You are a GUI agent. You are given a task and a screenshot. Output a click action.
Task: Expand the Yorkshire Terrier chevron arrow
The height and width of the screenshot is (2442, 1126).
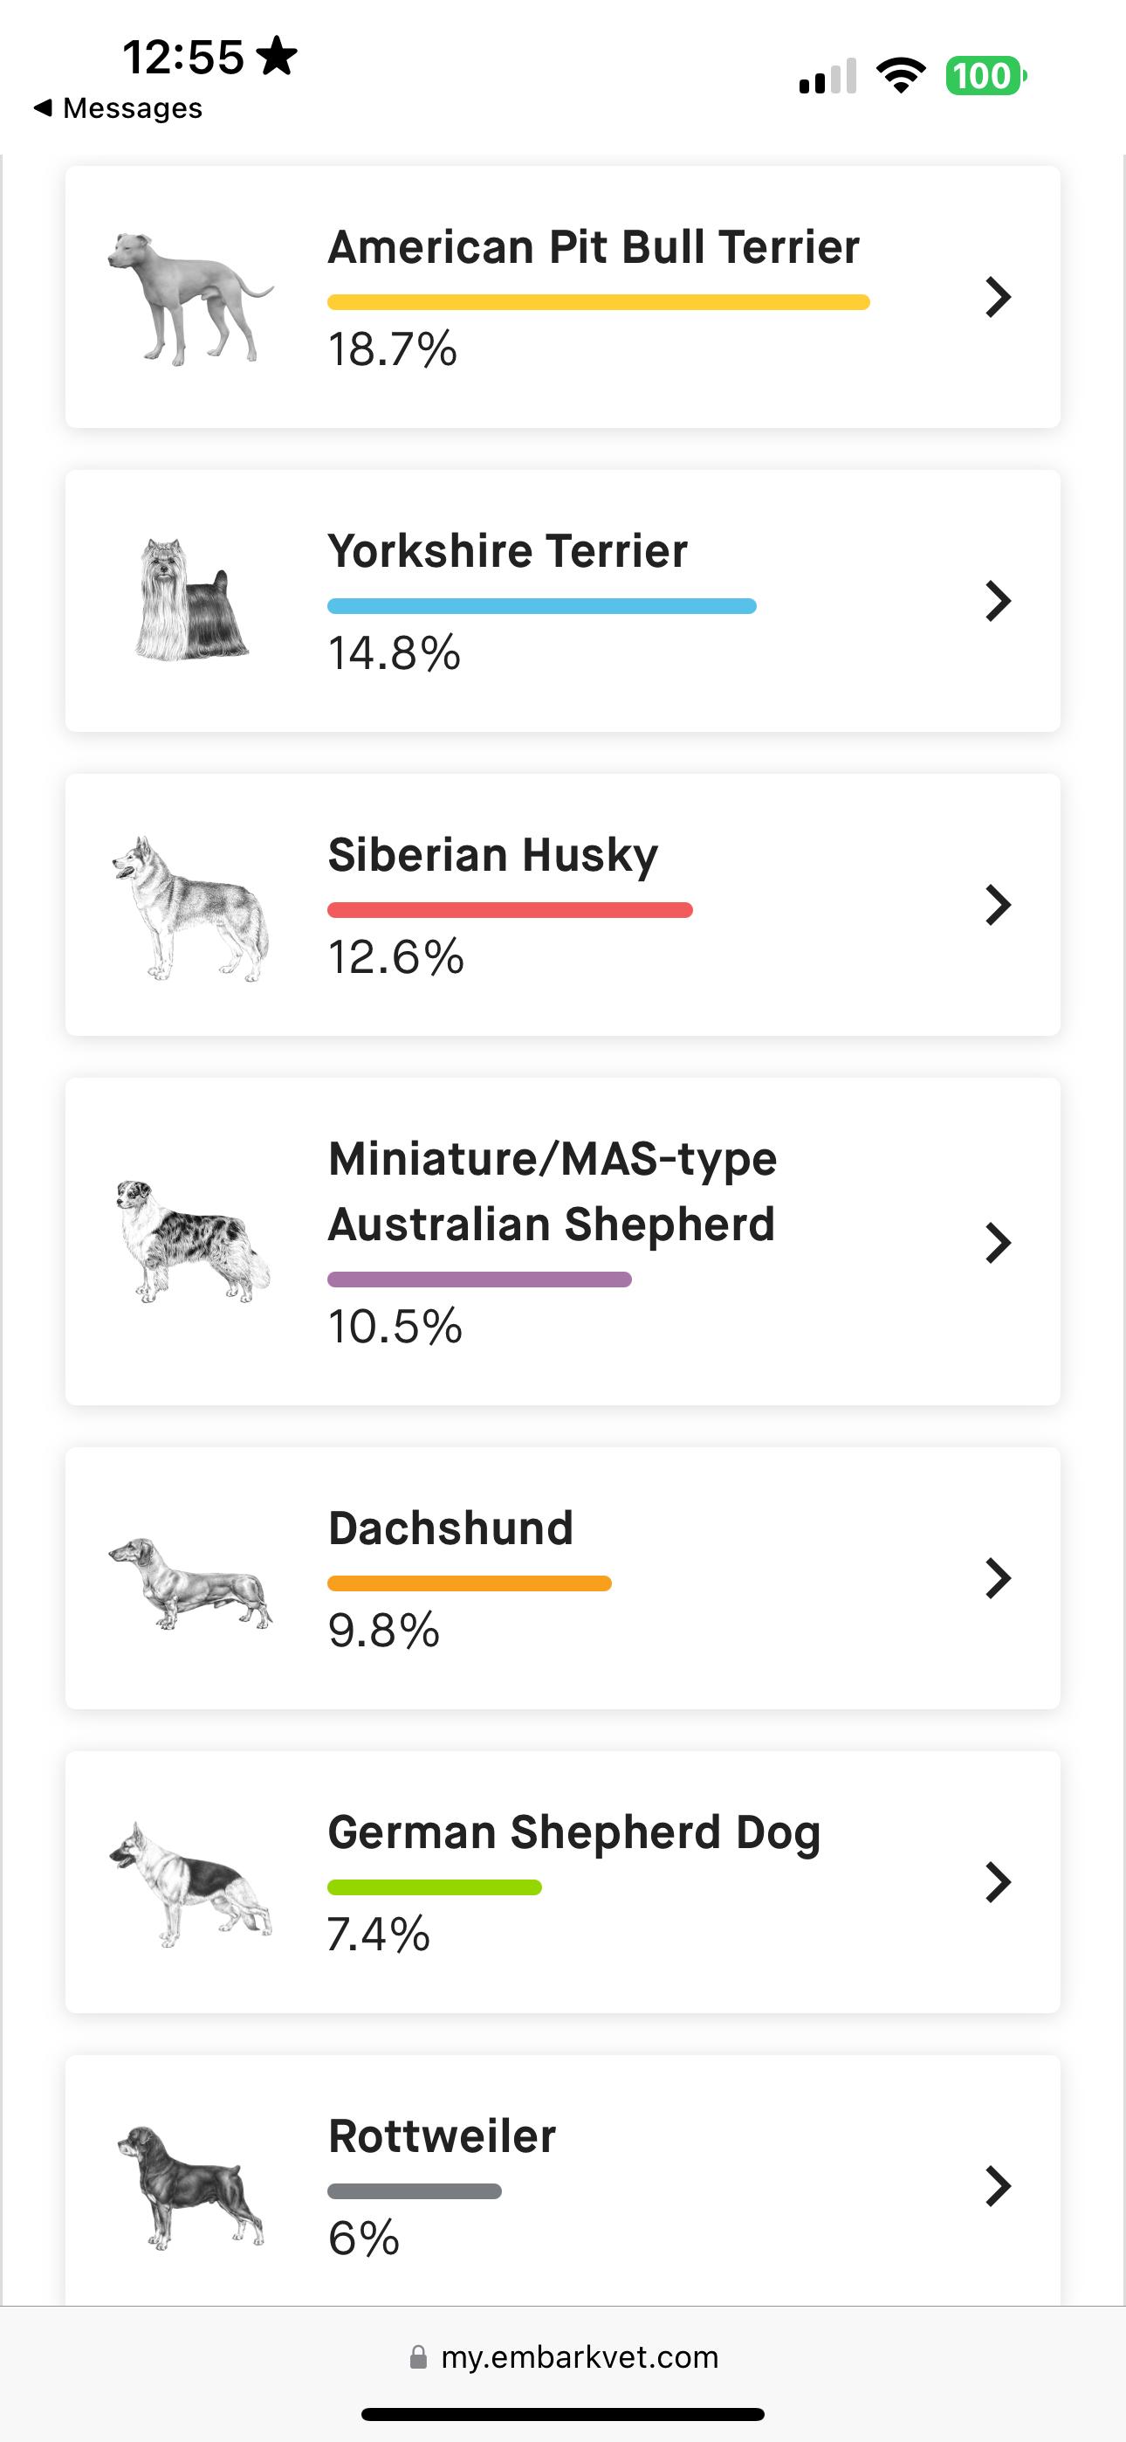click(x=998, y=601)
